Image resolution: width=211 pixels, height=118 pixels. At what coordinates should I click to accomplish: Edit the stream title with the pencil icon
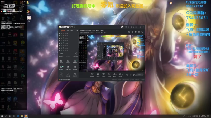[x=89, y=33]
